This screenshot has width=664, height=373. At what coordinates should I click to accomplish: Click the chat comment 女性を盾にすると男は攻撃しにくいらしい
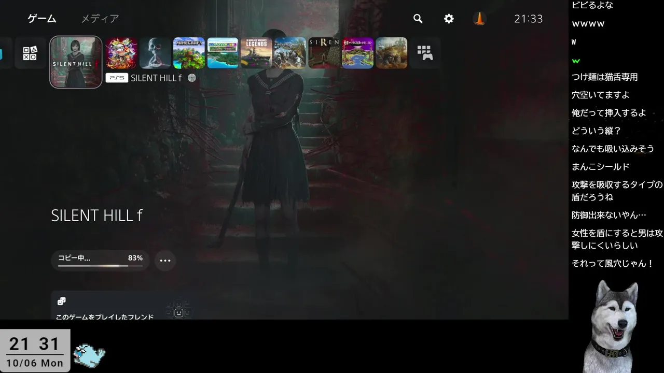(x=617, y=239)
